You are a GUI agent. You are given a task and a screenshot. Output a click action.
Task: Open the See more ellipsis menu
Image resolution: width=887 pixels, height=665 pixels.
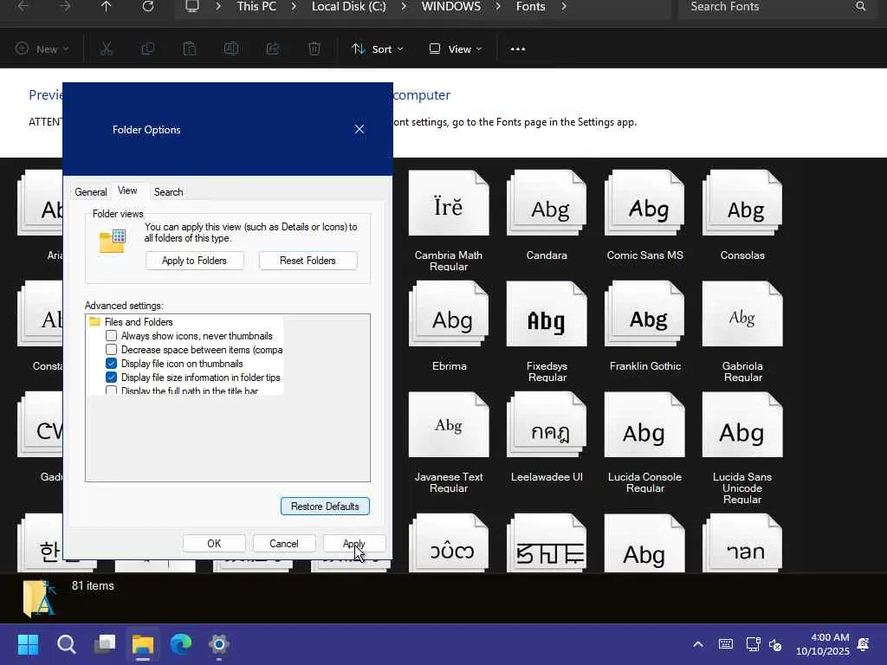point(518,49)
